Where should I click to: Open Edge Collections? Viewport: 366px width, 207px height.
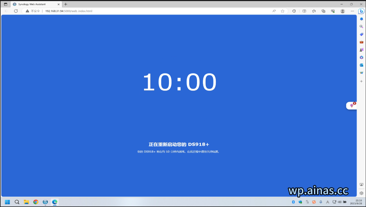[x=323, y=11]
